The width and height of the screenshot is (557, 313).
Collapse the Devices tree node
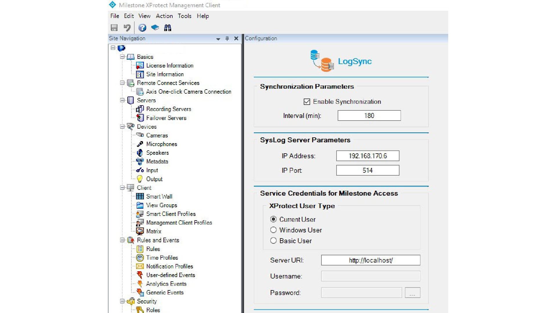pos(122,127)
